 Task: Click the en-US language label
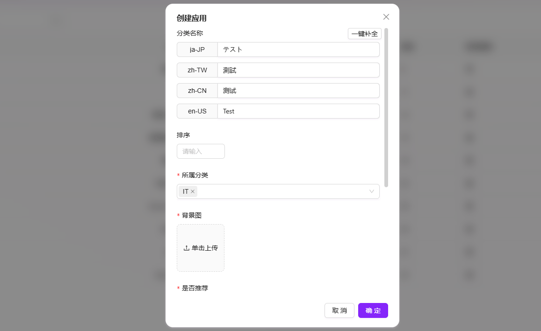[x=197, y=111]
